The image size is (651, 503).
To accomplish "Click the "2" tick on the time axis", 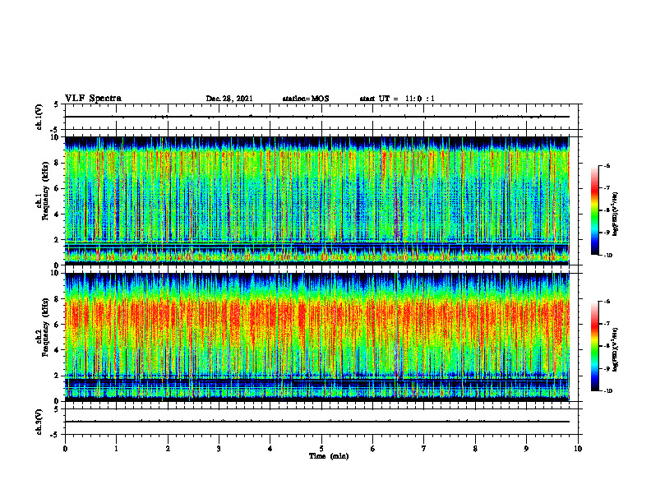I will pyautogui.click(x=168, y=449).
